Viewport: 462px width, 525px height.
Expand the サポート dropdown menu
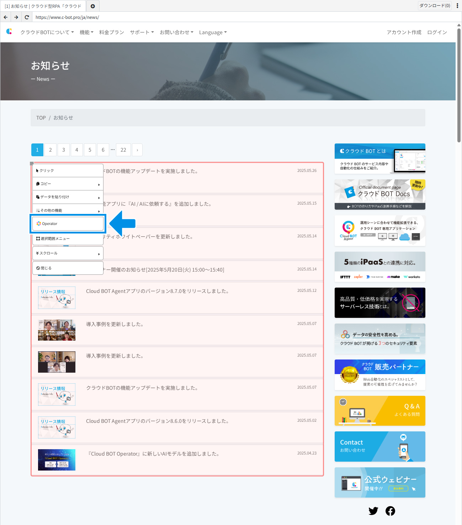pos(142,32)
